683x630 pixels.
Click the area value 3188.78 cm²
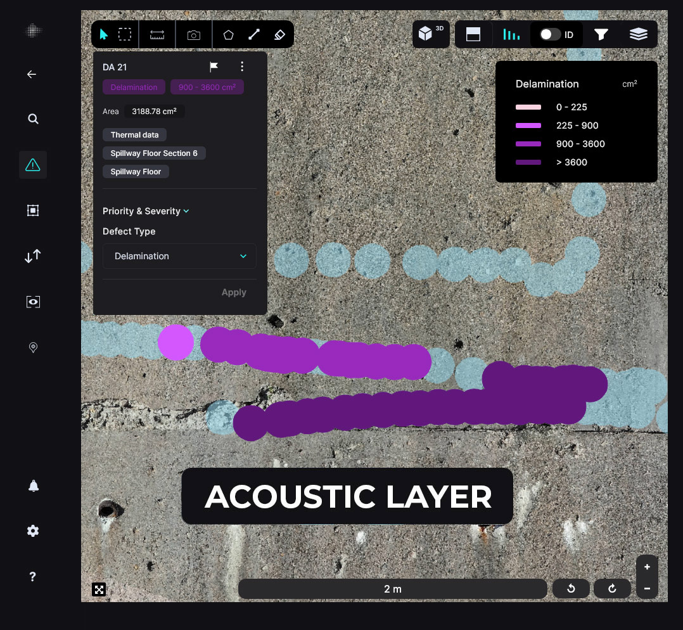click(154, 112)
